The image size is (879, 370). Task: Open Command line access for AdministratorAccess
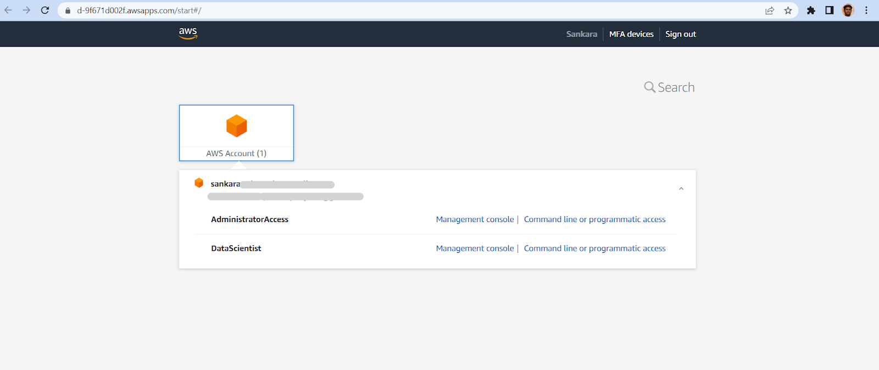(594, 219)
